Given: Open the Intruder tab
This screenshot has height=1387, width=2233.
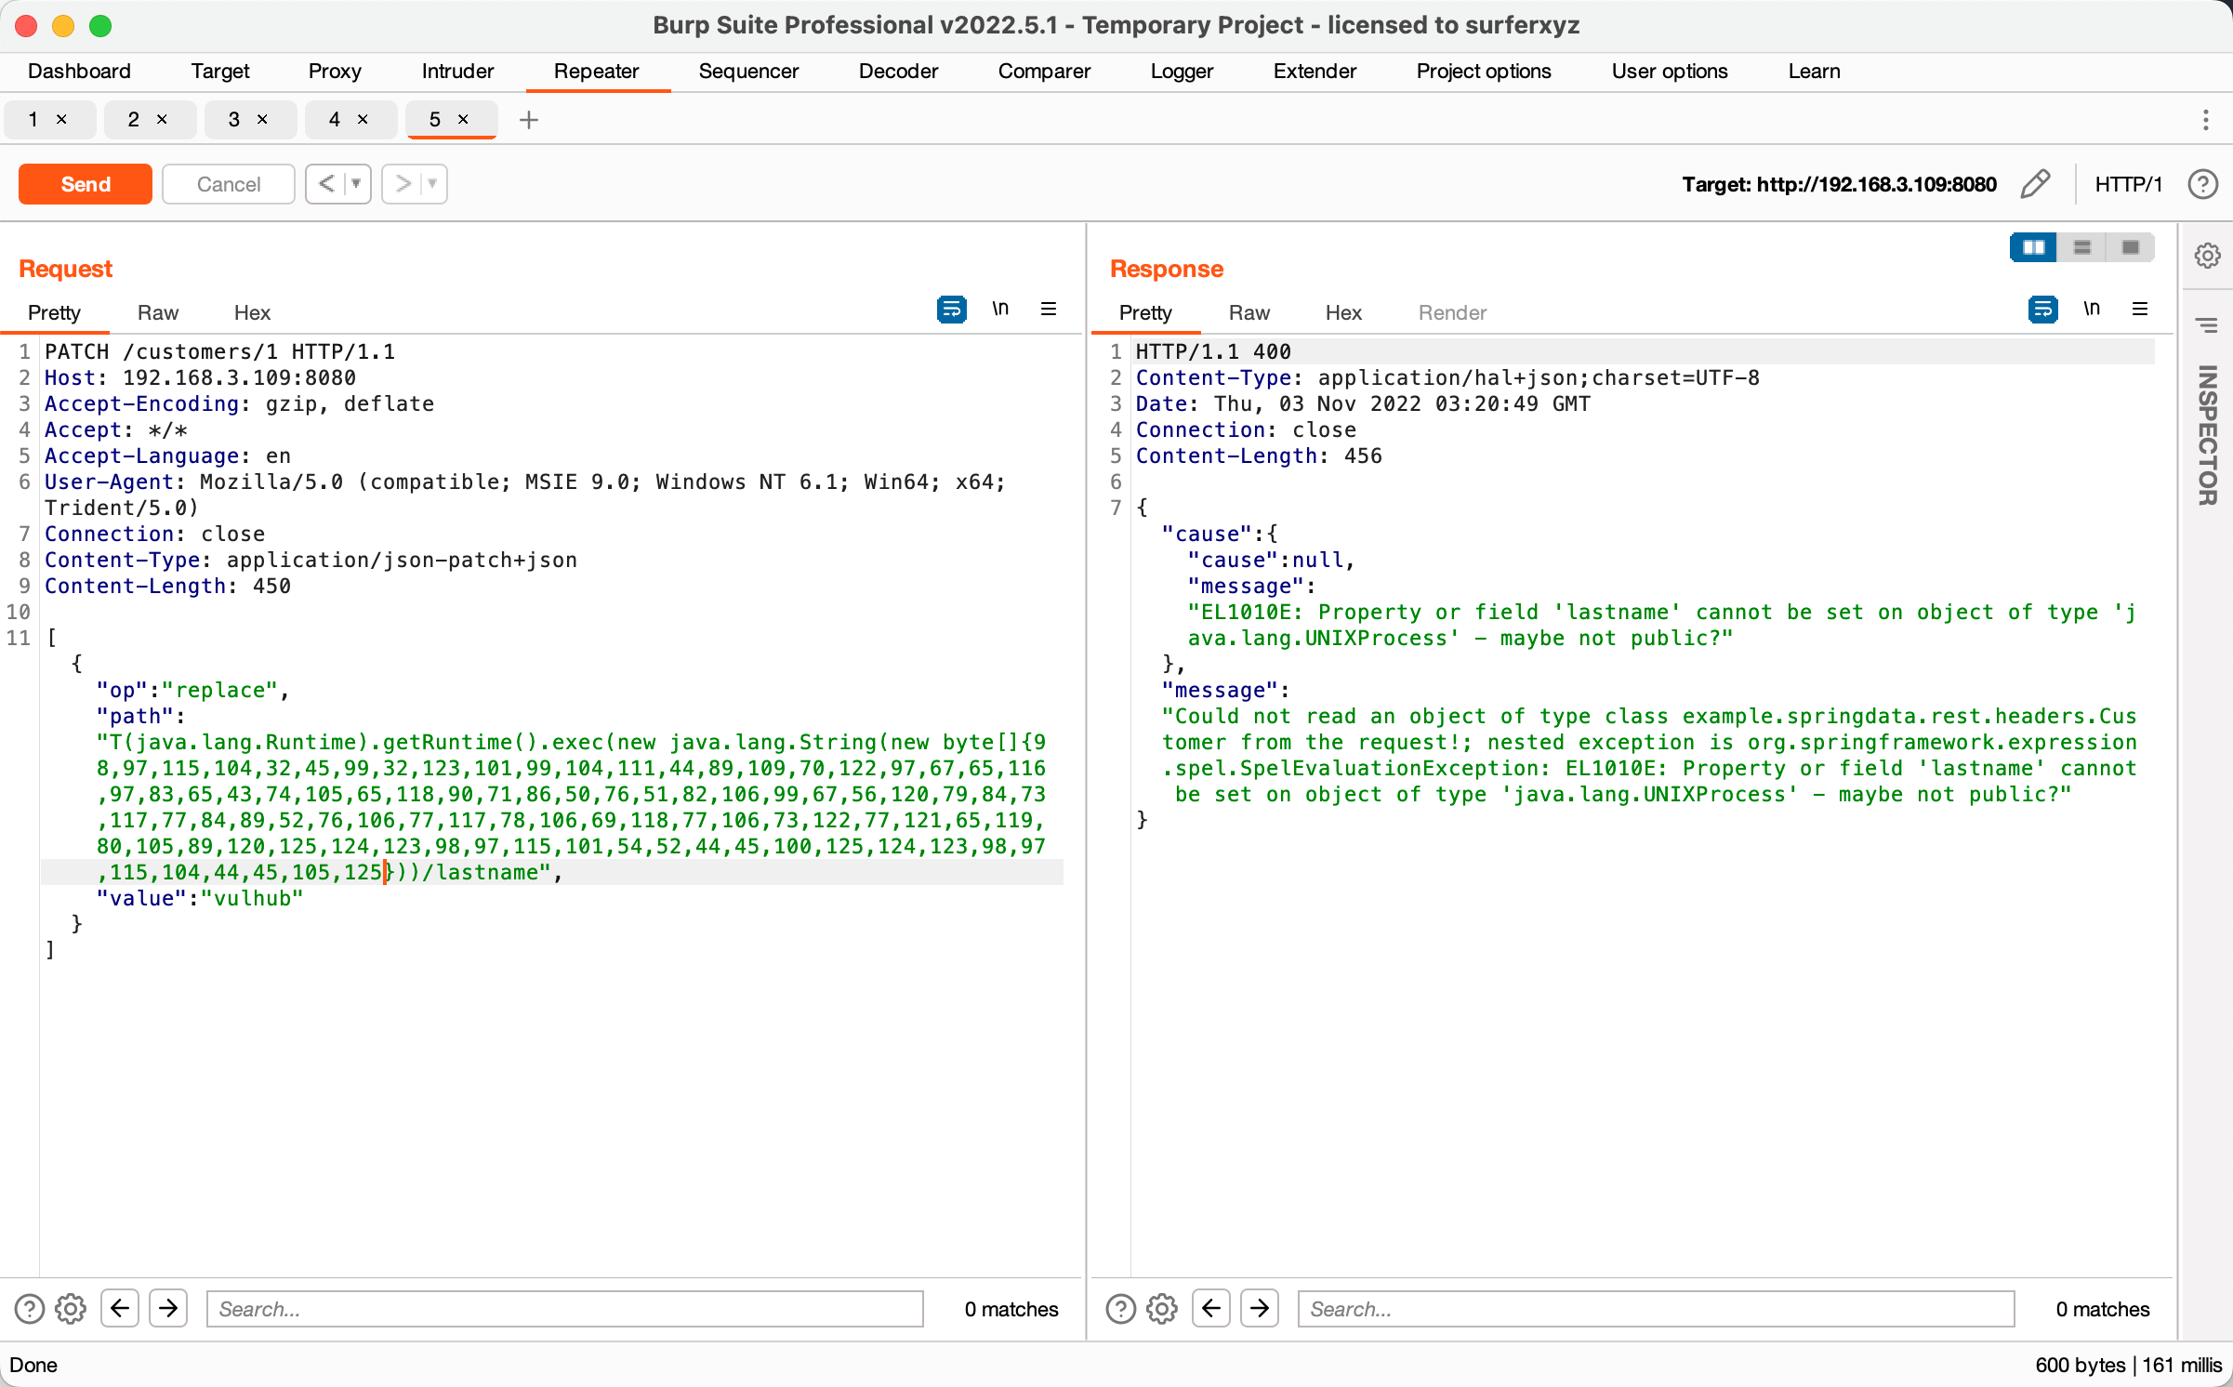Looking at the screenshot, I should 457,72.
